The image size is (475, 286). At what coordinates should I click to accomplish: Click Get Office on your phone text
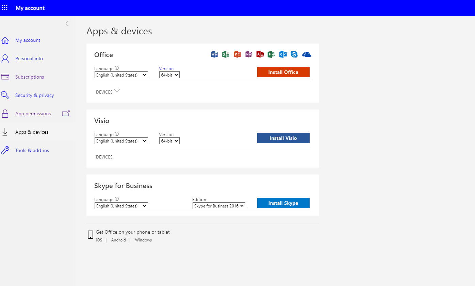point(133,232)
